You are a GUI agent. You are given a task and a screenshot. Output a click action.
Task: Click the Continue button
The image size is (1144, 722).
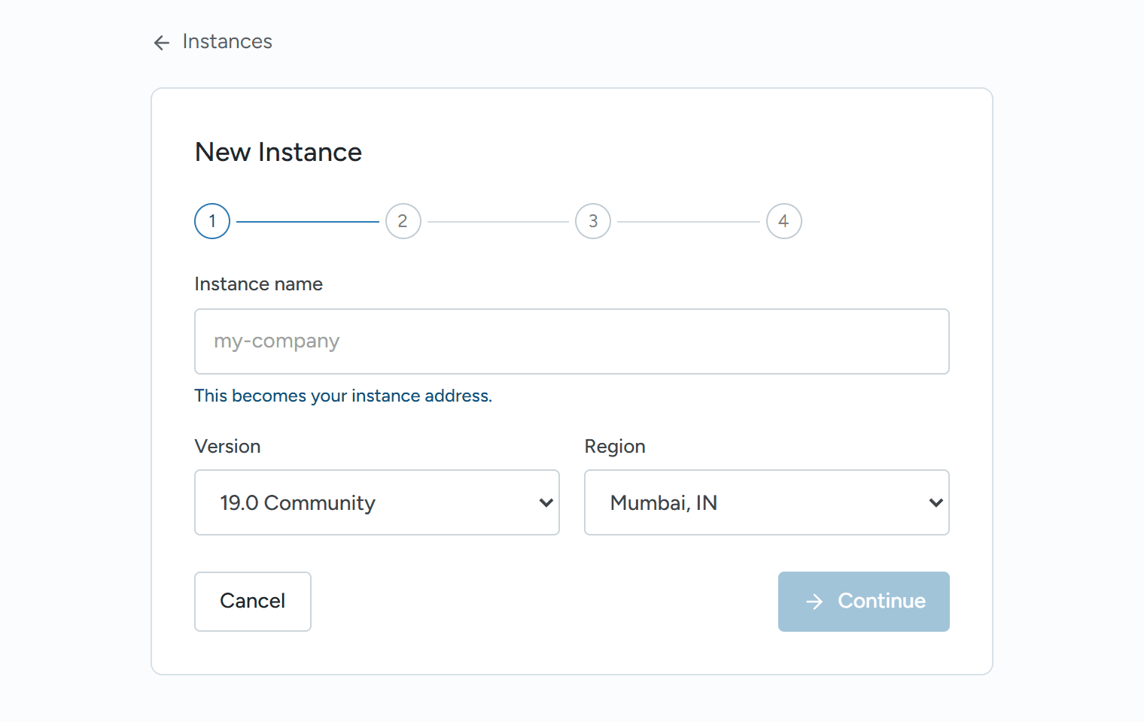pyautogui.click(x=864, y=602)
